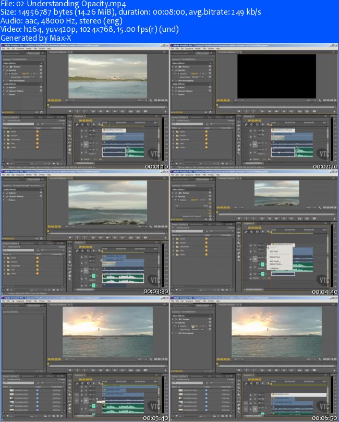Screen dimensions: 339x422
Task: Choose Customize... in 00:04:40 context menu
Action: [x=274, y=268]
